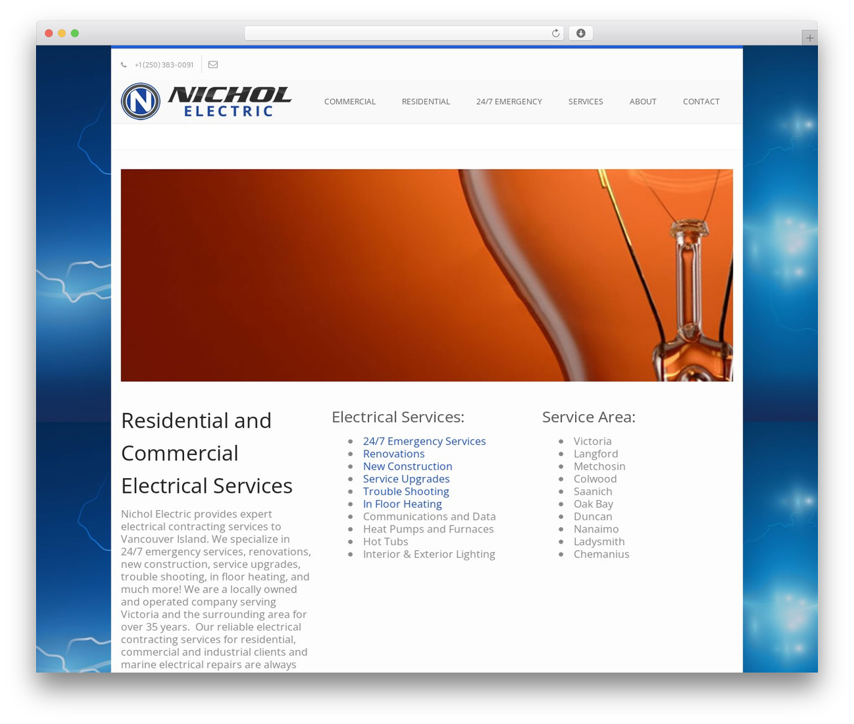This screenshot has height=724, width=854.
Task: Click Ladysmith in the Service Area list
Action: [599, 542]
